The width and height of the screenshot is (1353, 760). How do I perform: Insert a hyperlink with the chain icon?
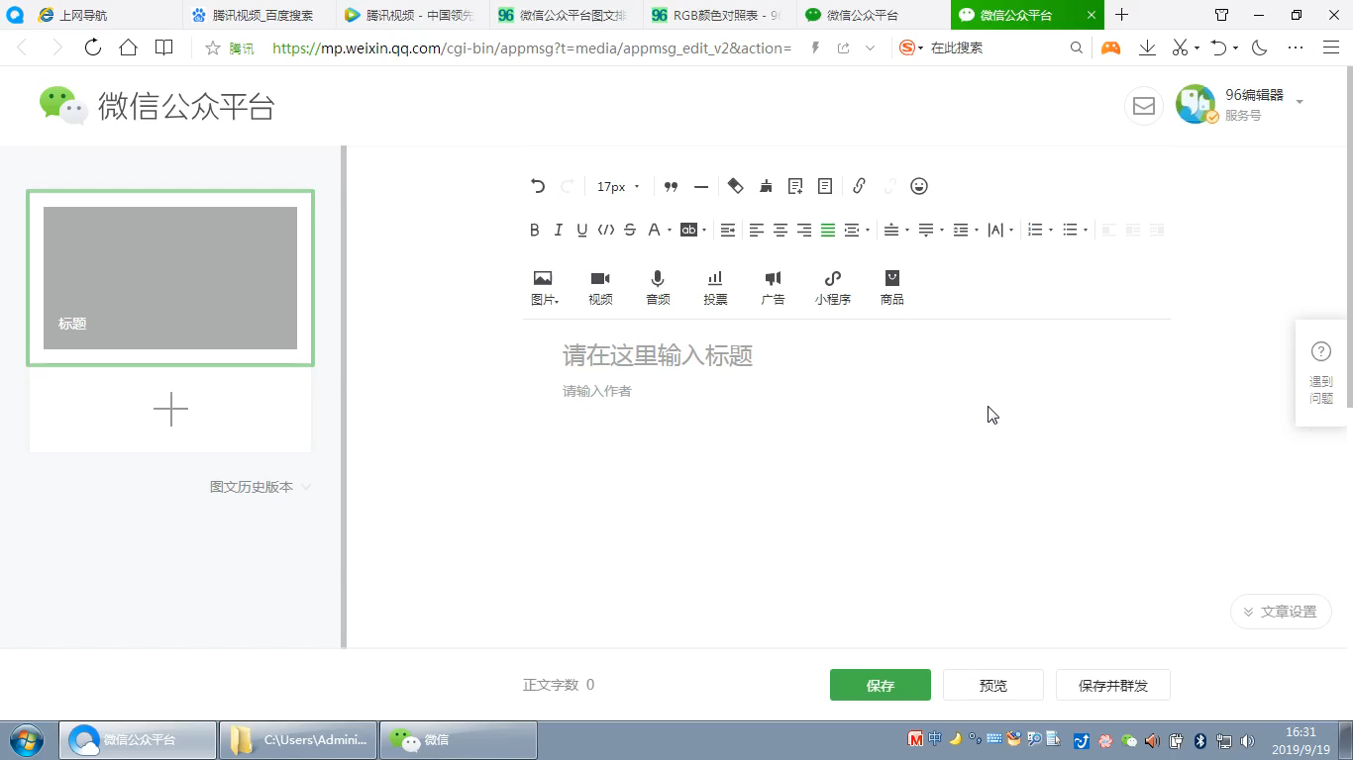(859, 186)
